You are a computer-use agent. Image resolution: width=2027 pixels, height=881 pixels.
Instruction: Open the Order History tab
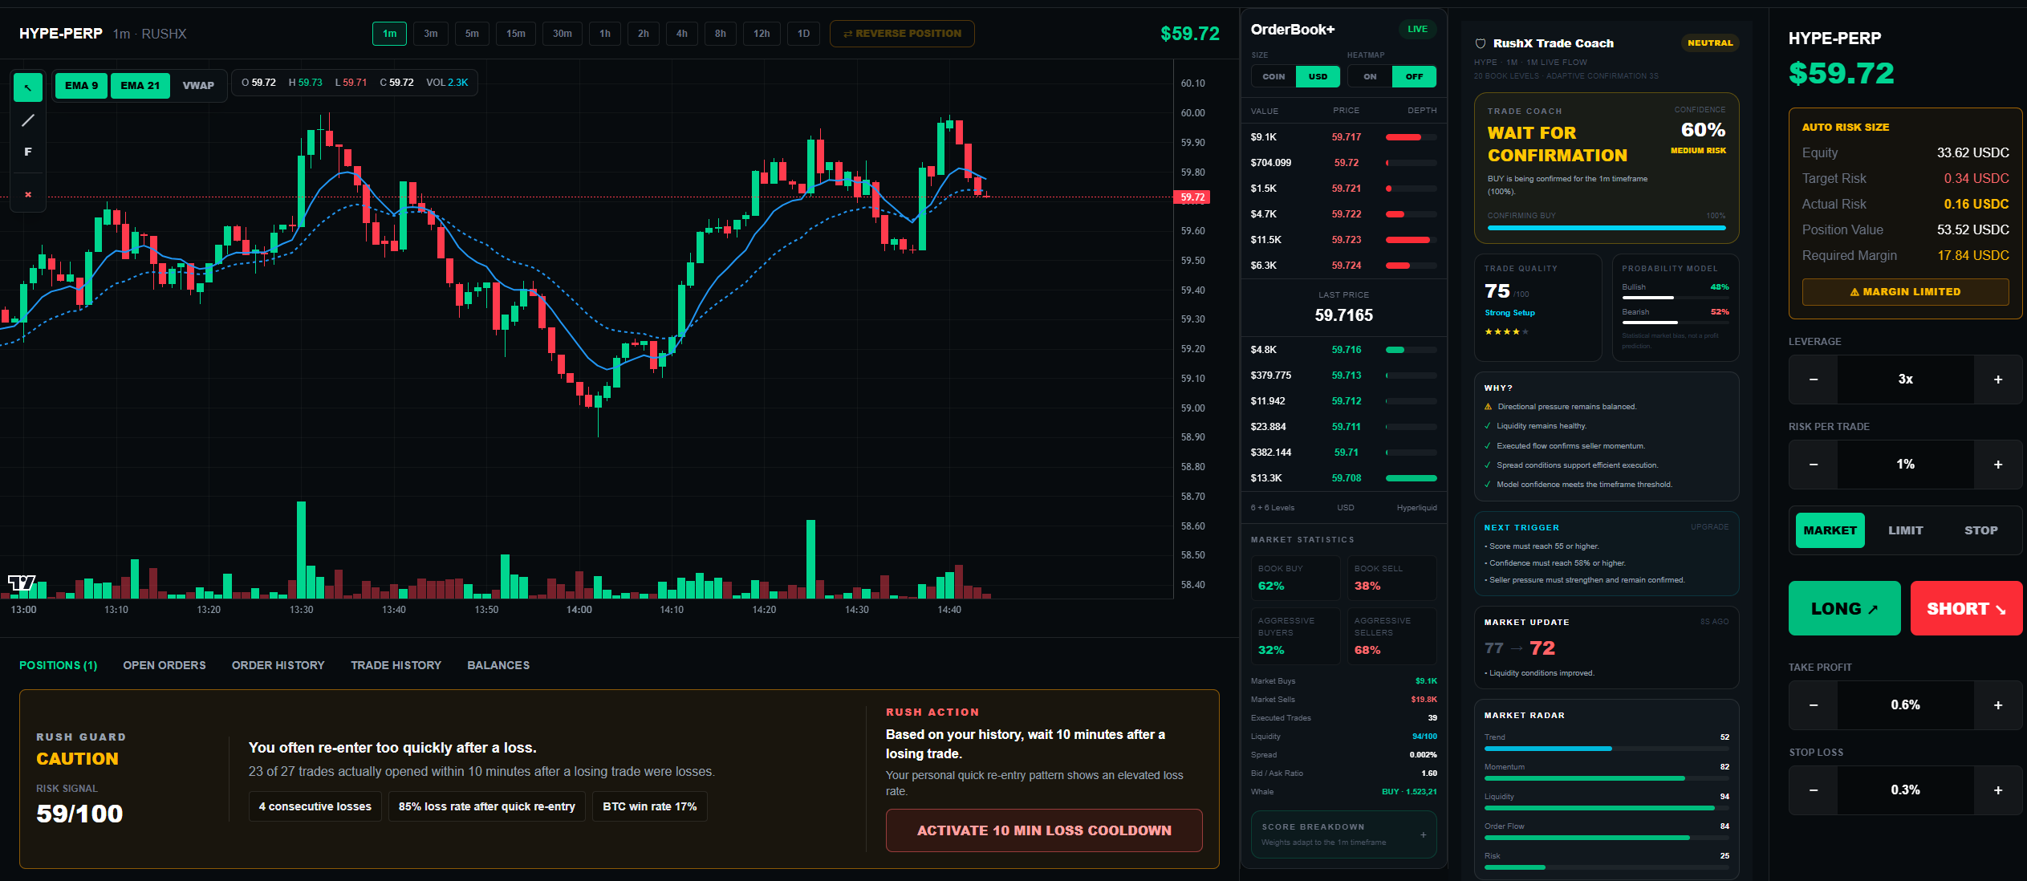tap(278, 665)
